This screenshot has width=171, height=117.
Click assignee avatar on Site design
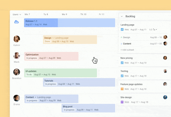tap(165, 97)
